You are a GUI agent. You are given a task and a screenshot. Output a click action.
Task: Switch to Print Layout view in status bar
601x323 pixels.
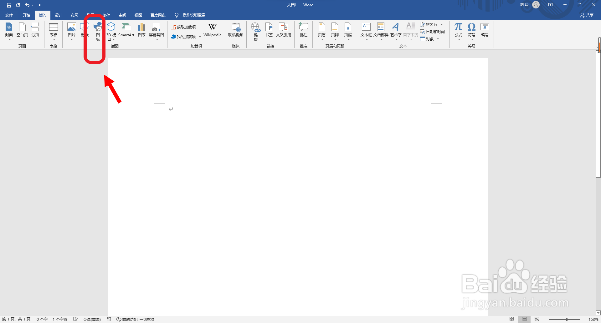tap(524, 319)
